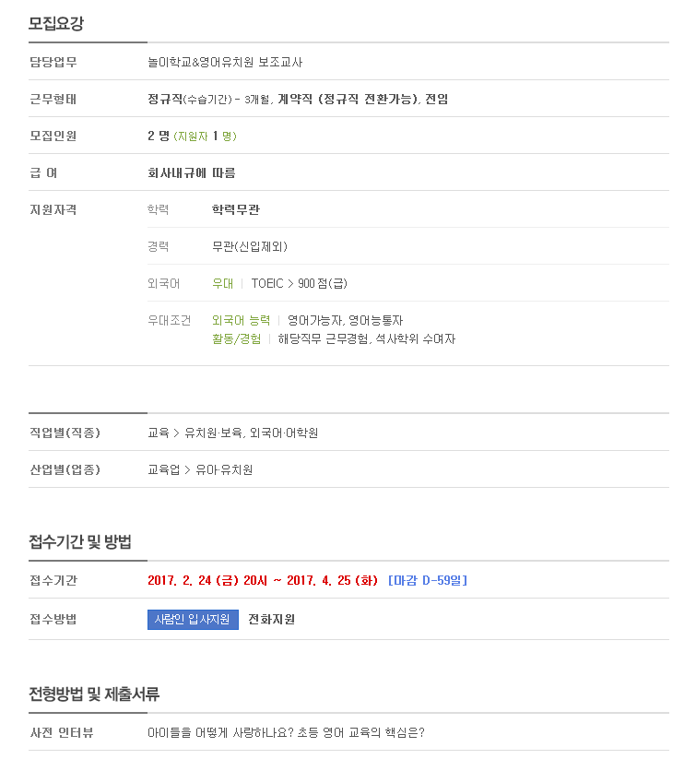The height and width of the screenshot is (771, 696).
Task: Click the 활동/경험 preference label
Action: click(236, 338)
